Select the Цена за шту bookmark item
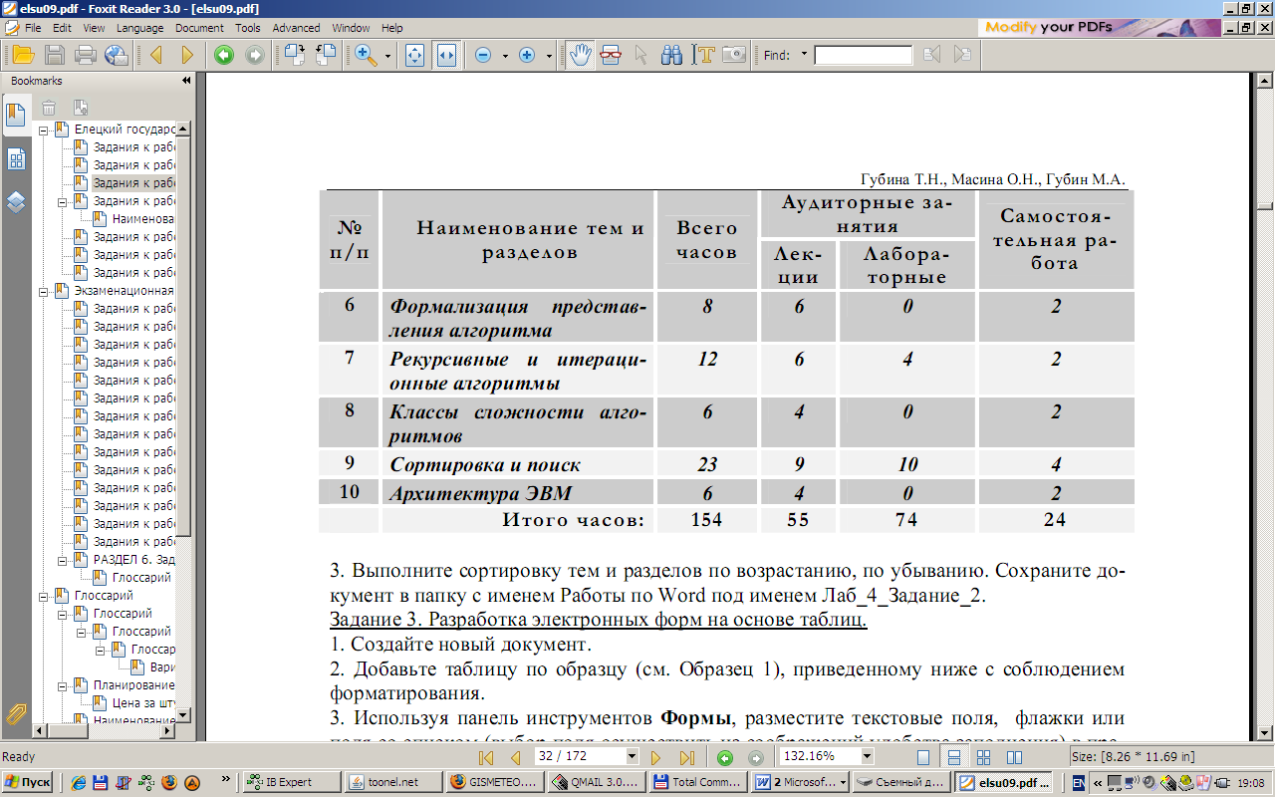Image resolution: width=1275 pixels, height=797 pixels. pos(143,703)
